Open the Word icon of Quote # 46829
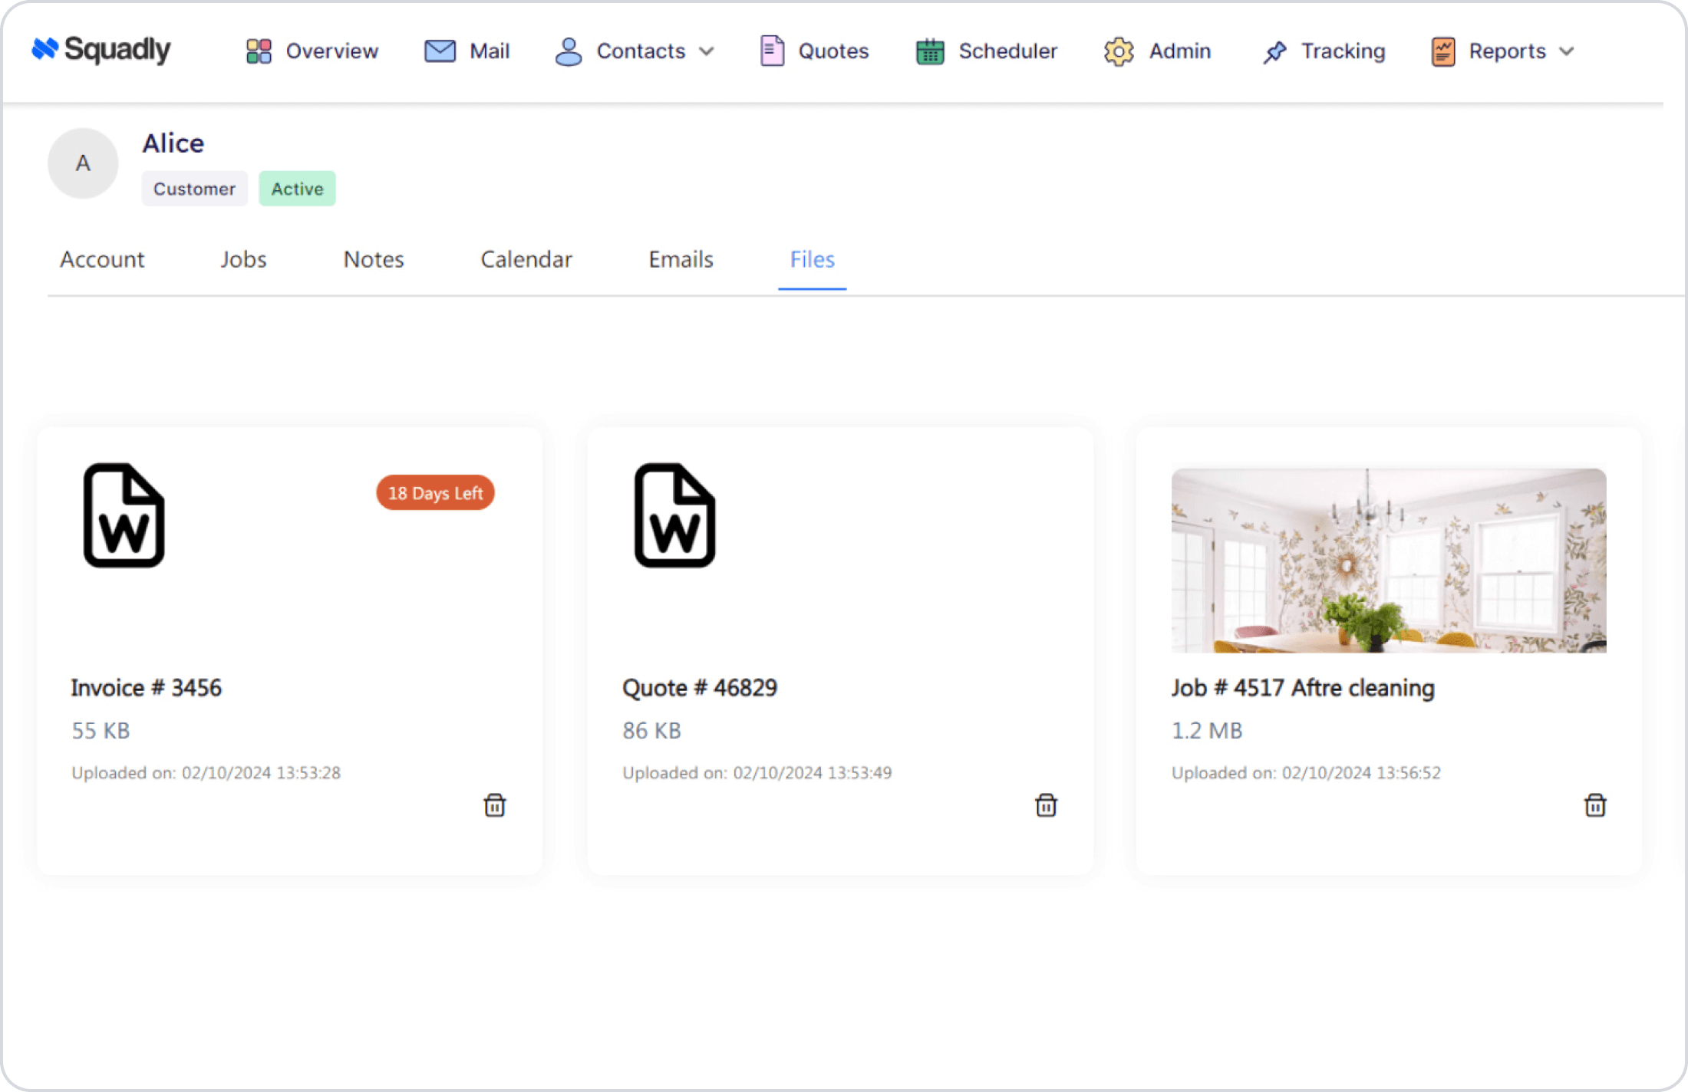This screenshot has width=1688, height=1092. point(675,515)
